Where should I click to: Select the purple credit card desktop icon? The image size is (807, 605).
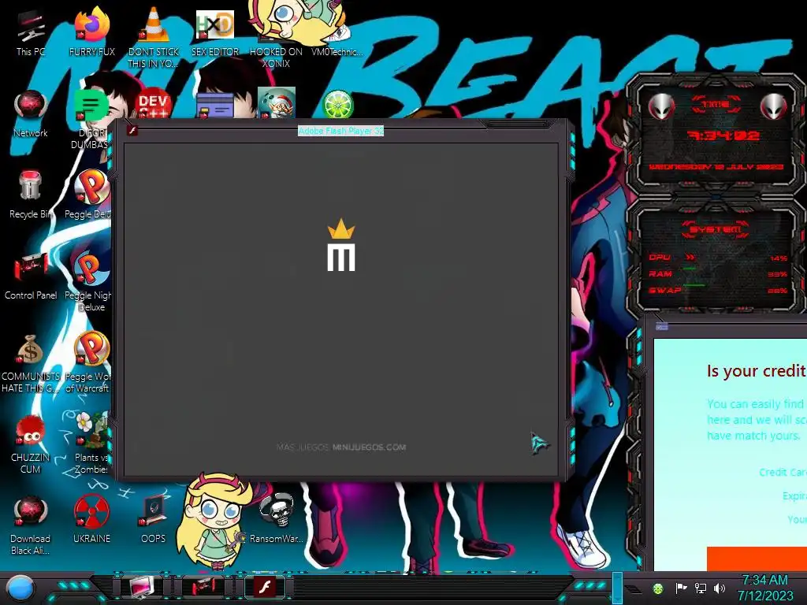click(215, 106)
